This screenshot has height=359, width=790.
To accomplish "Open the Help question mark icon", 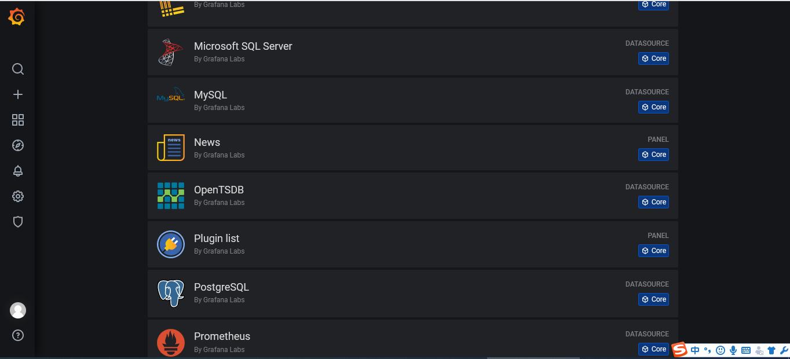I will coord(18,335).
